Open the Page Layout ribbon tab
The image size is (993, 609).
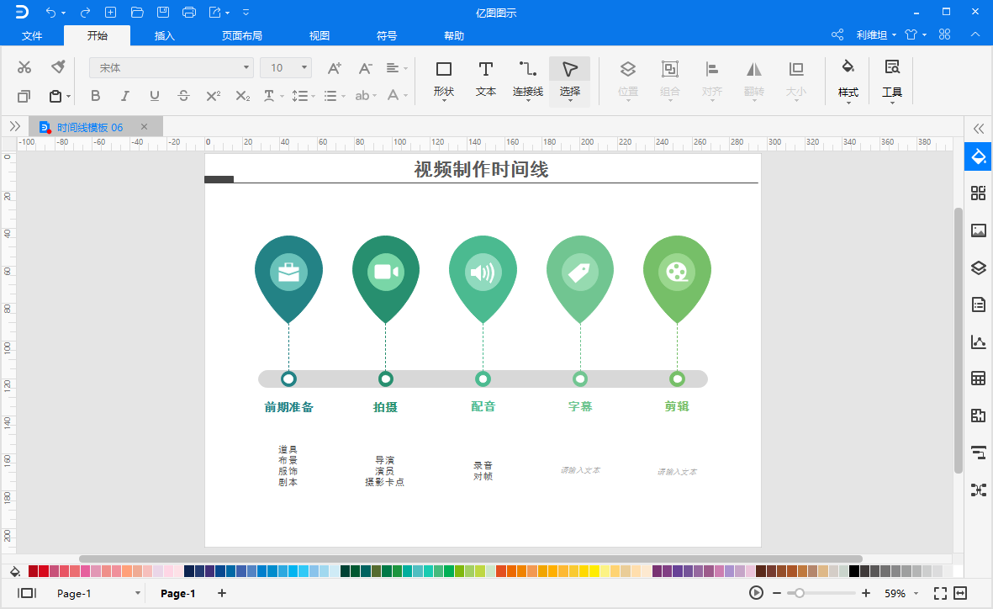click(242, 35)
